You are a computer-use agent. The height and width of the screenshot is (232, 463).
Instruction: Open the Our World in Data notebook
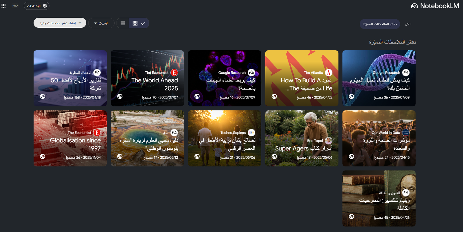tap(379, 138)
